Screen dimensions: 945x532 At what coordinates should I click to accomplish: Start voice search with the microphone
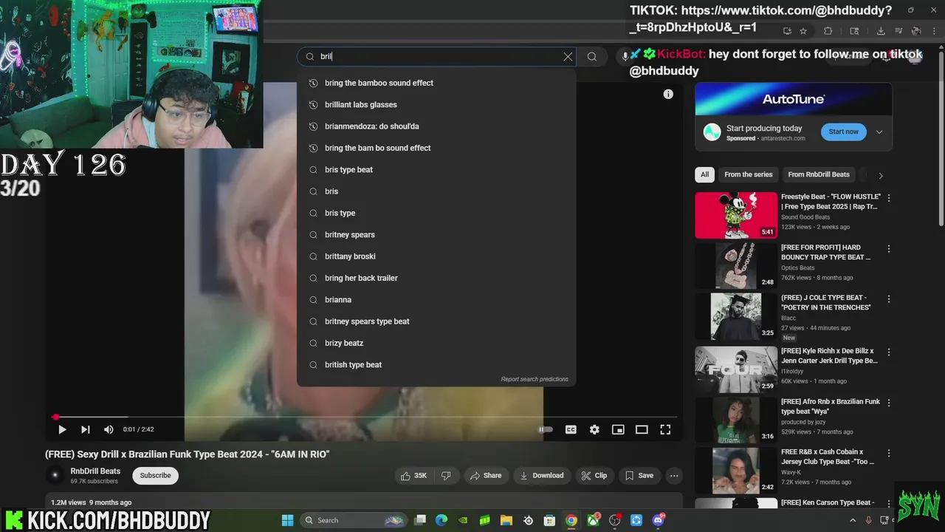click(625, 56)
